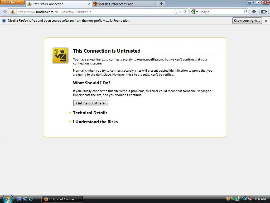Open the Bookmarks menu button
Viewport: 270px width, 203px height.
pyautogui.click(x=264, y=12)
